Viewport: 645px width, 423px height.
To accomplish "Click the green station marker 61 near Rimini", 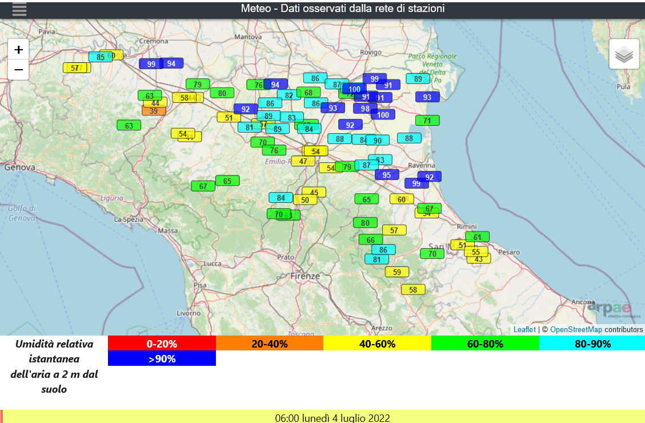I will [478, 237].
